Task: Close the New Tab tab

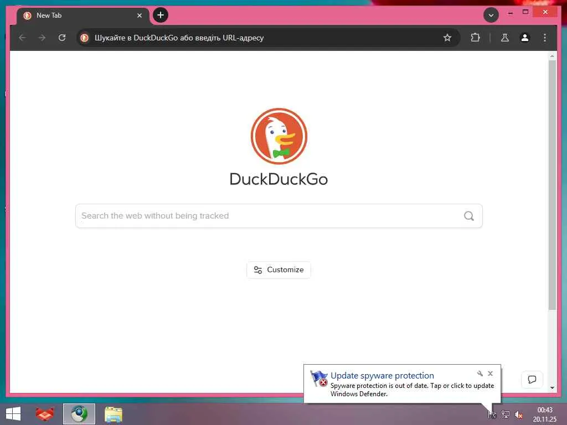Action: pyautogui.click(x=139, y=15)
